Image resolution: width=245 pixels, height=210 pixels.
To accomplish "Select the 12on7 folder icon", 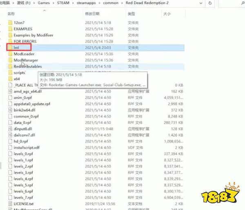I will coord(10,22).
